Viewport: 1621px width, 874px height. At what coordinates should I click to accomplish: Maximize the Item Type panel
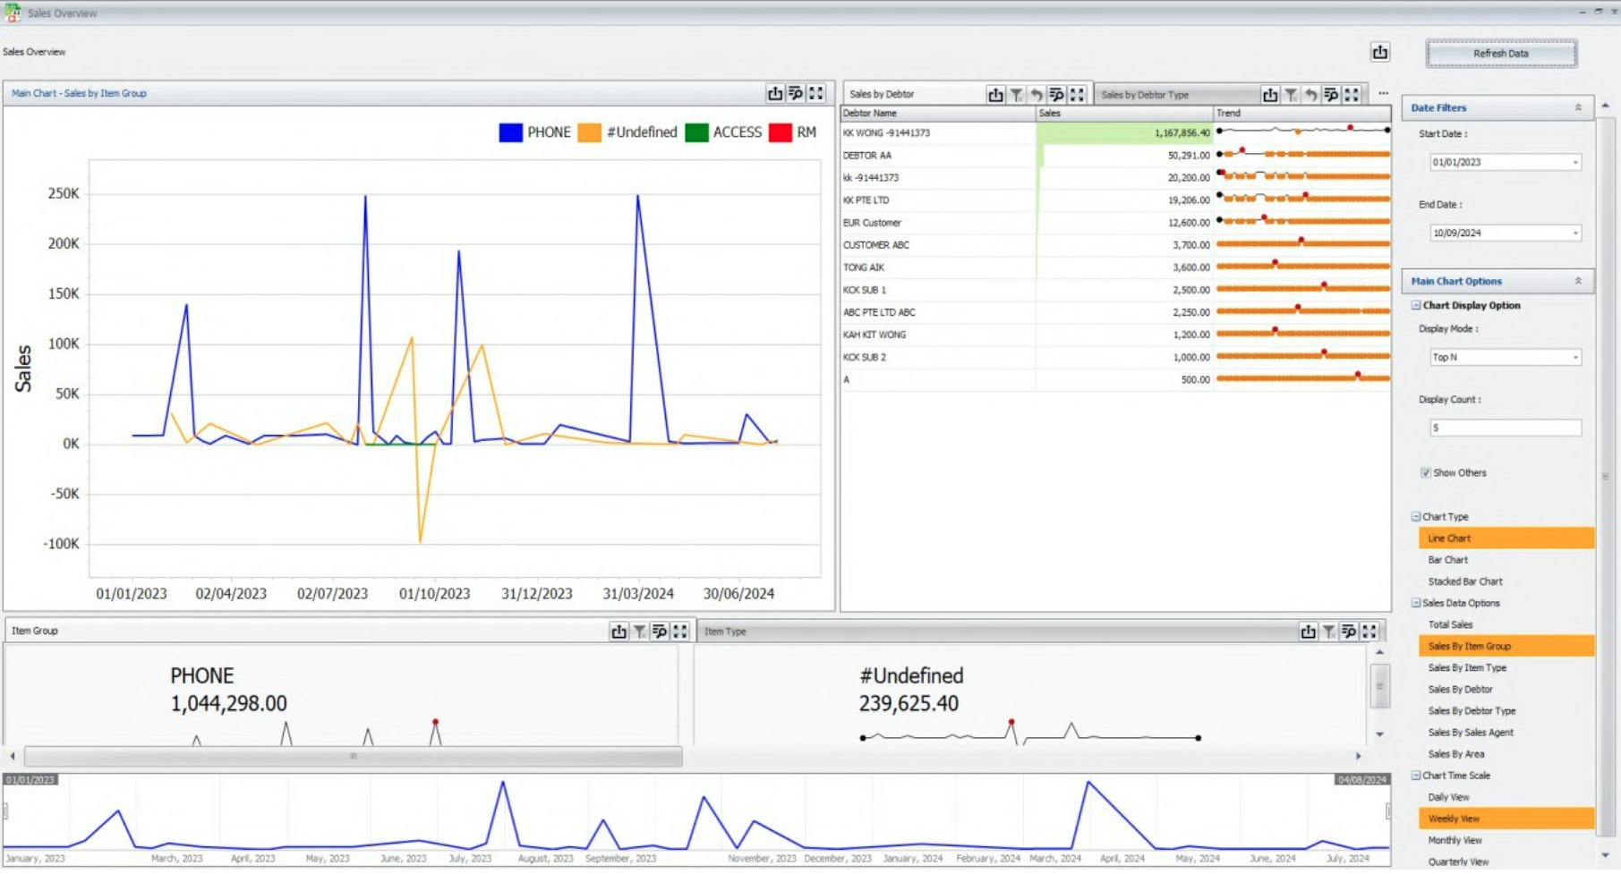pos(1369,632)
